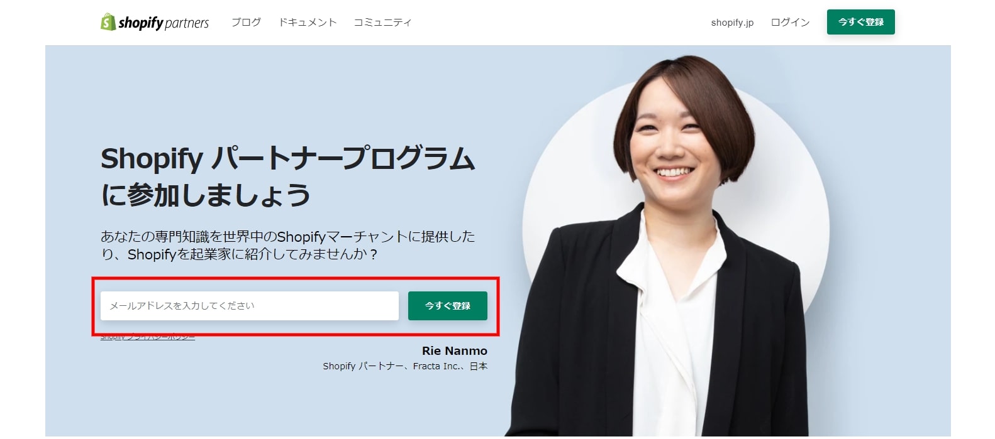Click the subtitle line starting with あなたの専門知識
The height and width of the screenshot is (439, 995).
287,237
